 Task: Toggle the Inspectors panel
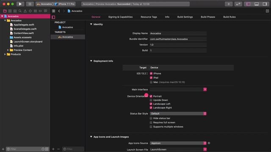(265, 4)
